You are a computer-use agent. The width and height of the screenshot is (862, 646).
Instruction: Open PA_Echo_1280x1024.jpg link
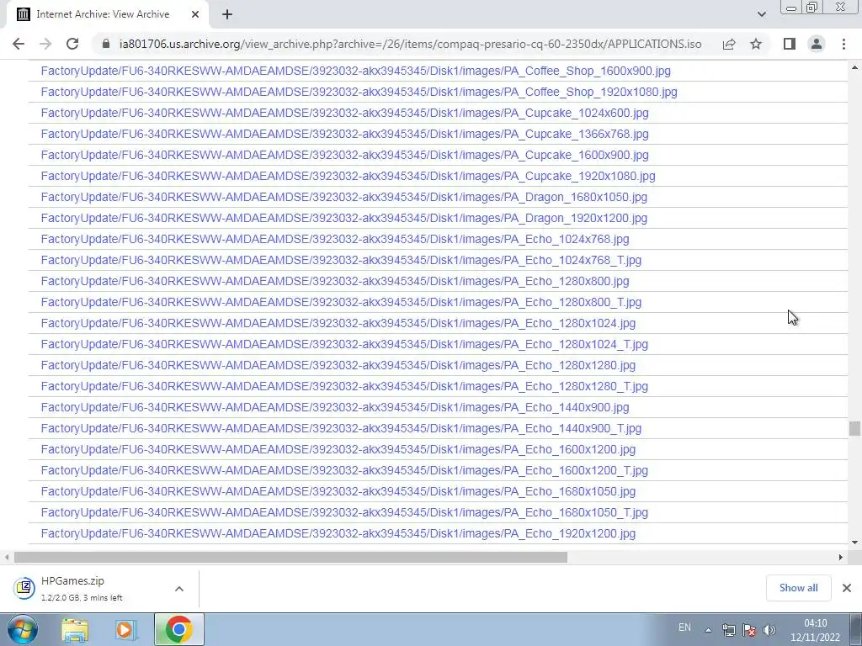[x=338, y=323]
